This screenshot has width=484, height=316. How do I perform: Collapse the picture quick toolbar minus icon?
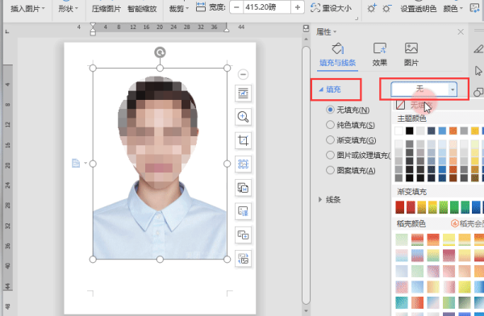point(244,74)
